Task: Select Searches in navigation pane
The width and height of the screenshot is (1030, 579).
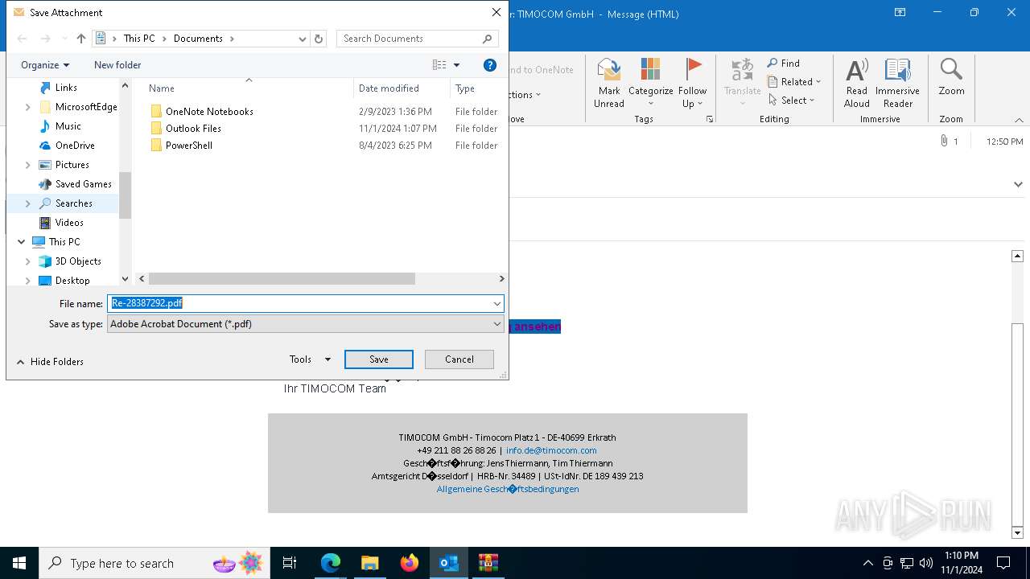Action: [x=73, y=203]
